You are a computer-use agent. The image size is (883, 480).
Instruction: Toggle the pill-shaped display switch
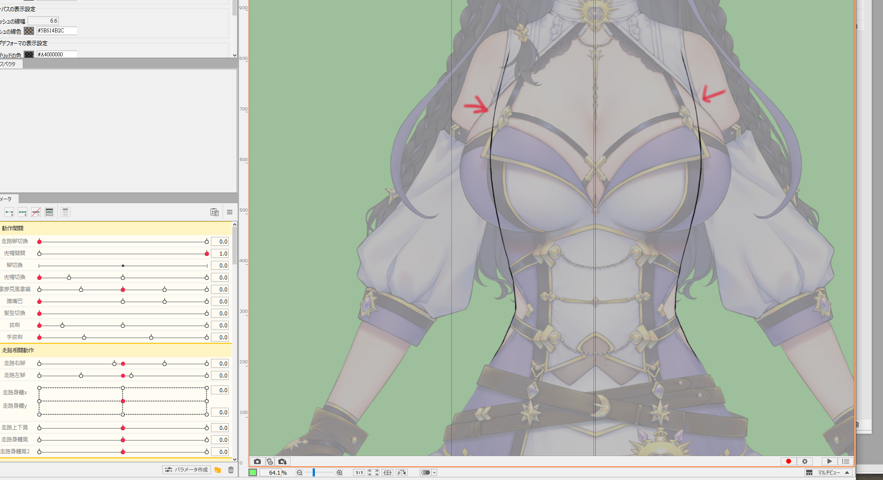pyautogui.click(x=426, y=473)
